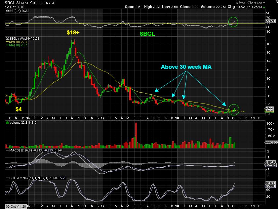278x209 pixels.
Task: Click the Close 3.22 header value
Action: tap(189, 7)
